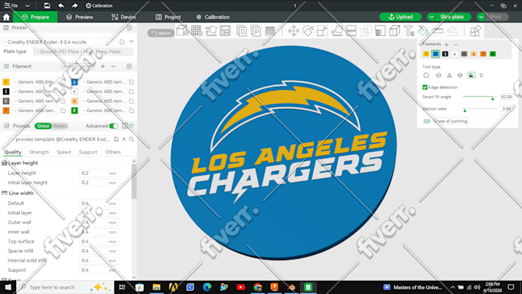This screenshot has width=522, height=294.
Task: Select the Rotate tool icon
Action: [x=308, y=31]
